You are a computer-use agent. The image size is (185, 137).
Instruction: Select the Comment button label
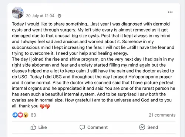(x=97, y=127)
